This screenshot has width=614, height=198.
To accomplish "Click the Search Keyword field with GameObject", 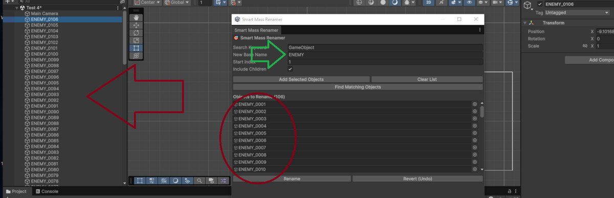I will (385, 48).
